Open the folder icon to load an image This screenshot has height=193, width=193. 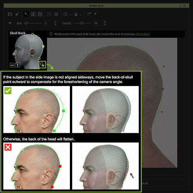tap(10, 14)
